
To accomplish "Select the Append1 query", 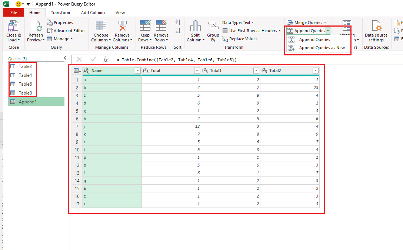I will [x=36, y=102].
